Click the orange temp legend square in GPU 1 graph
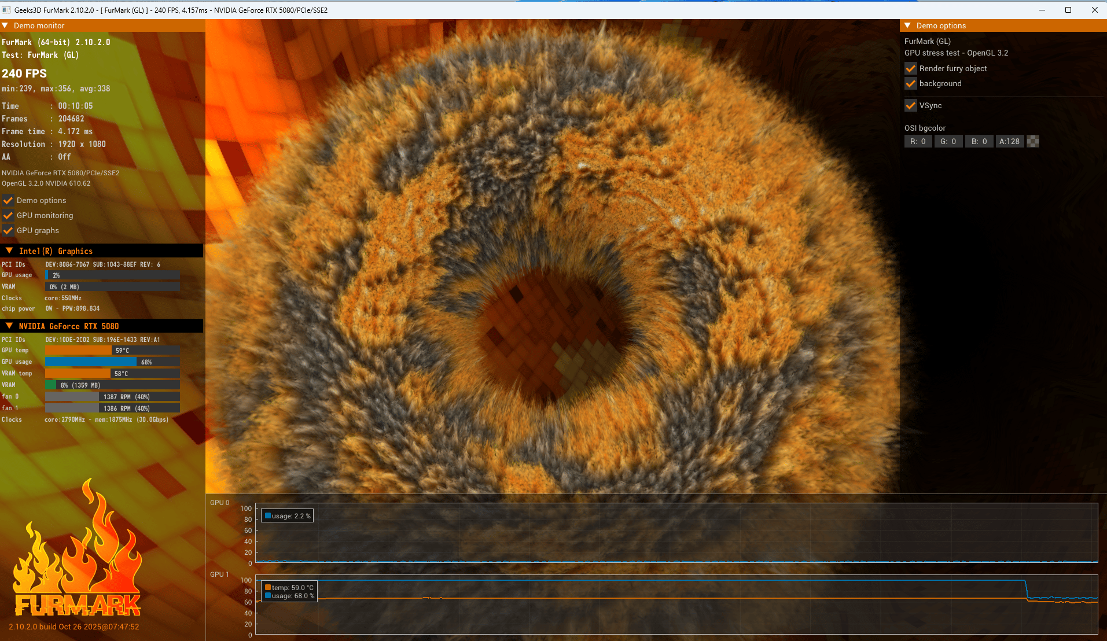Image resolution: width=1107 pixels, height=641 pixels. pos(268,587)
